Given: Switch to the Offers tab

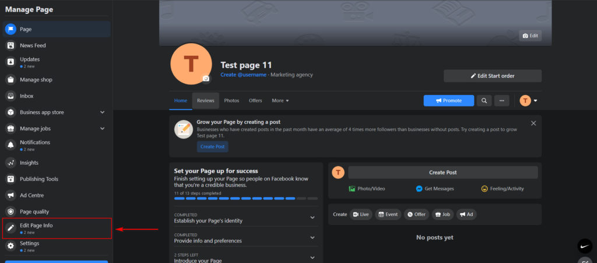Looking at the screenshot, I should tap(255, 101).
